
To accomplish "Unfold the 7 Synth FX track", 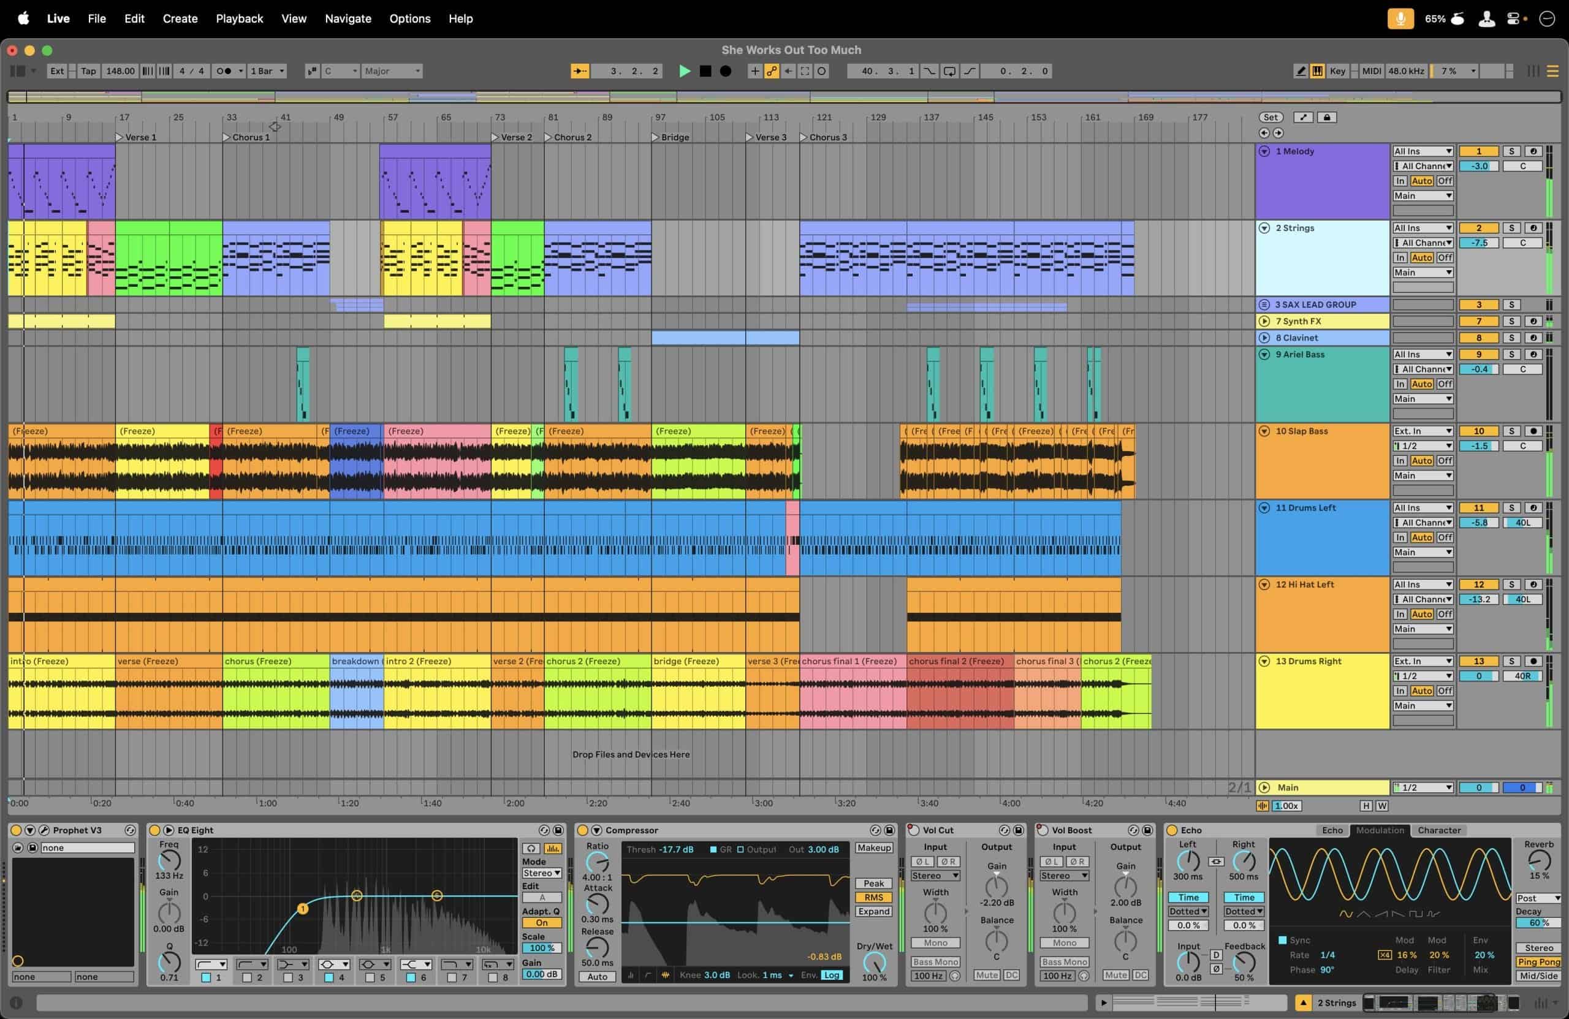I will point(1264,322).
